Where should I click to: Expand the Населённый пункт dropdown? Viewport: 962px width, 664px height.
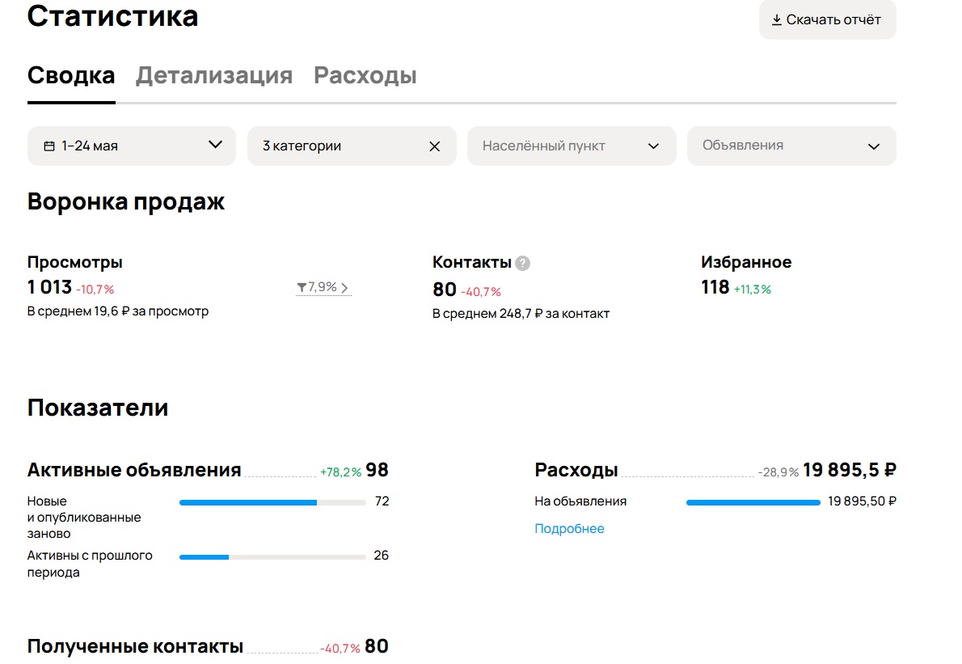click(572, 146)
